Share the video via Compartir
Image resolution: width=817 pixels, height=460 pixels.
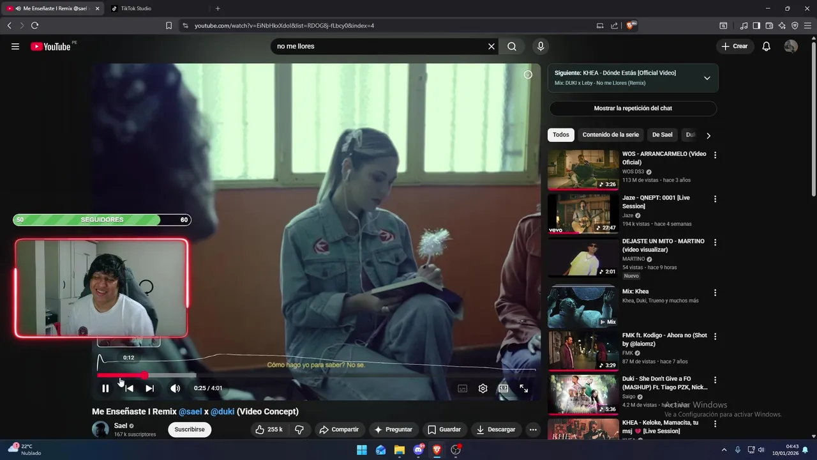coord(339,429)
